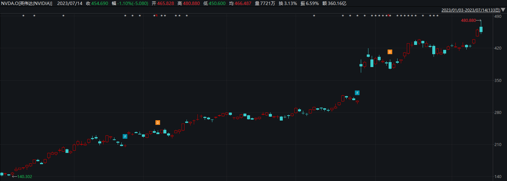Click the small red marker above the D at 250

point(156,16)
